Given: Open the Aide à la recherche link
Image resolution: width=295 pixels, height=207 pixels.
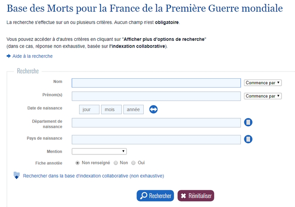Looking at the screenshot, I should (x=32, y=56).
